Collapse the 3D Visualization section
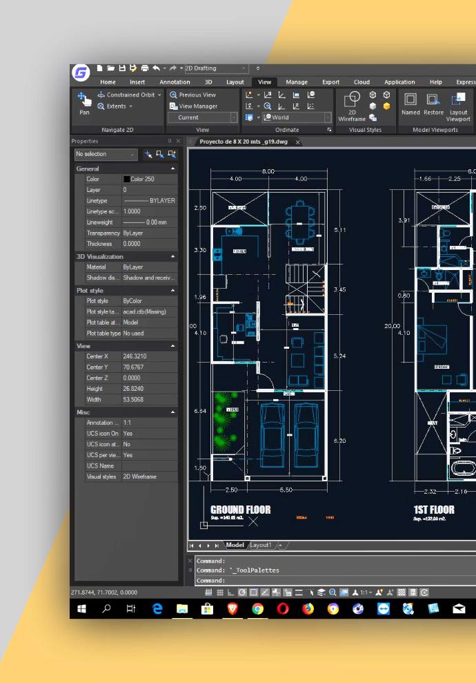Viewport: 476px width, 683px height. (x=172, y=257)
